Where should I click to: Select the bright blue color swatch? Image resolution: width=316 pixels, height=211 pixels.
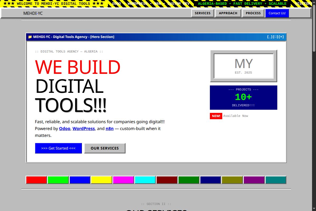pos(80,180)
